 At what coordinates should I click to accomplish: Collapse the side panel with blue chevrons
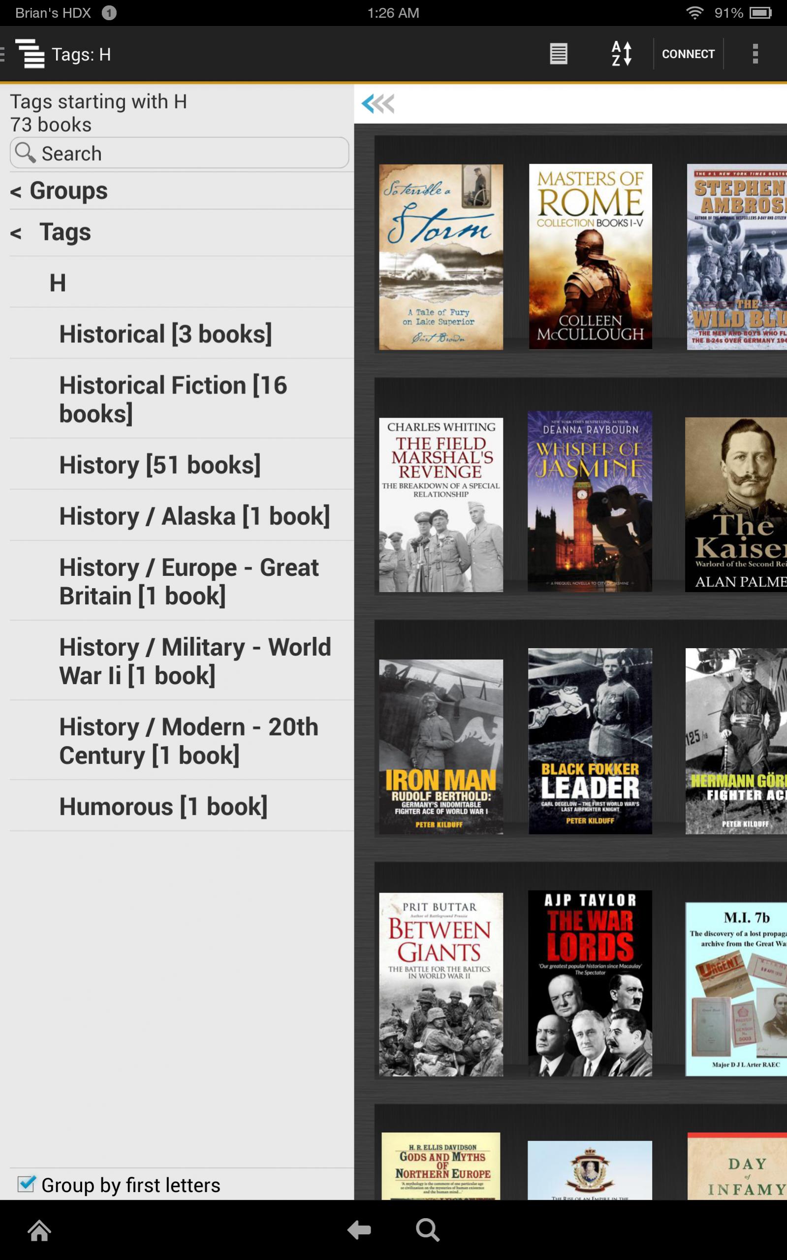(378, 103)
